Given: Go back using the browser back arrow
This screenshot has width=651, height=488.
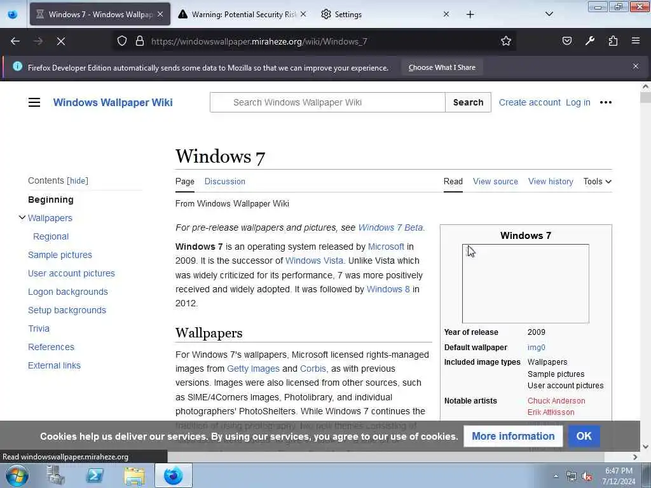Looking at the screenshot, I should coord(15,41).
